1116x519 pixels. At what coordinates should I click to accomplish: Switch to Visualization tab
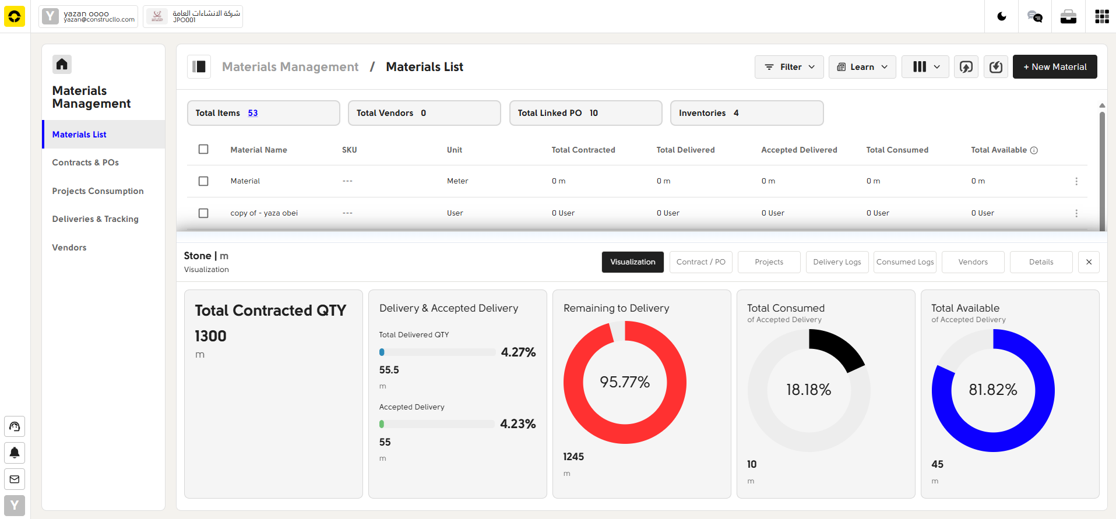point(633,262)
